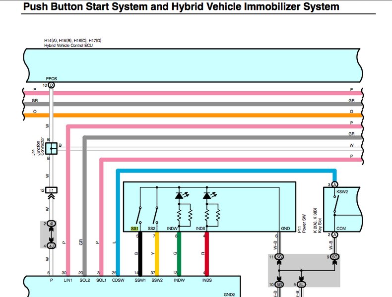Select the 4I connector oval

[x=51, y=224]
